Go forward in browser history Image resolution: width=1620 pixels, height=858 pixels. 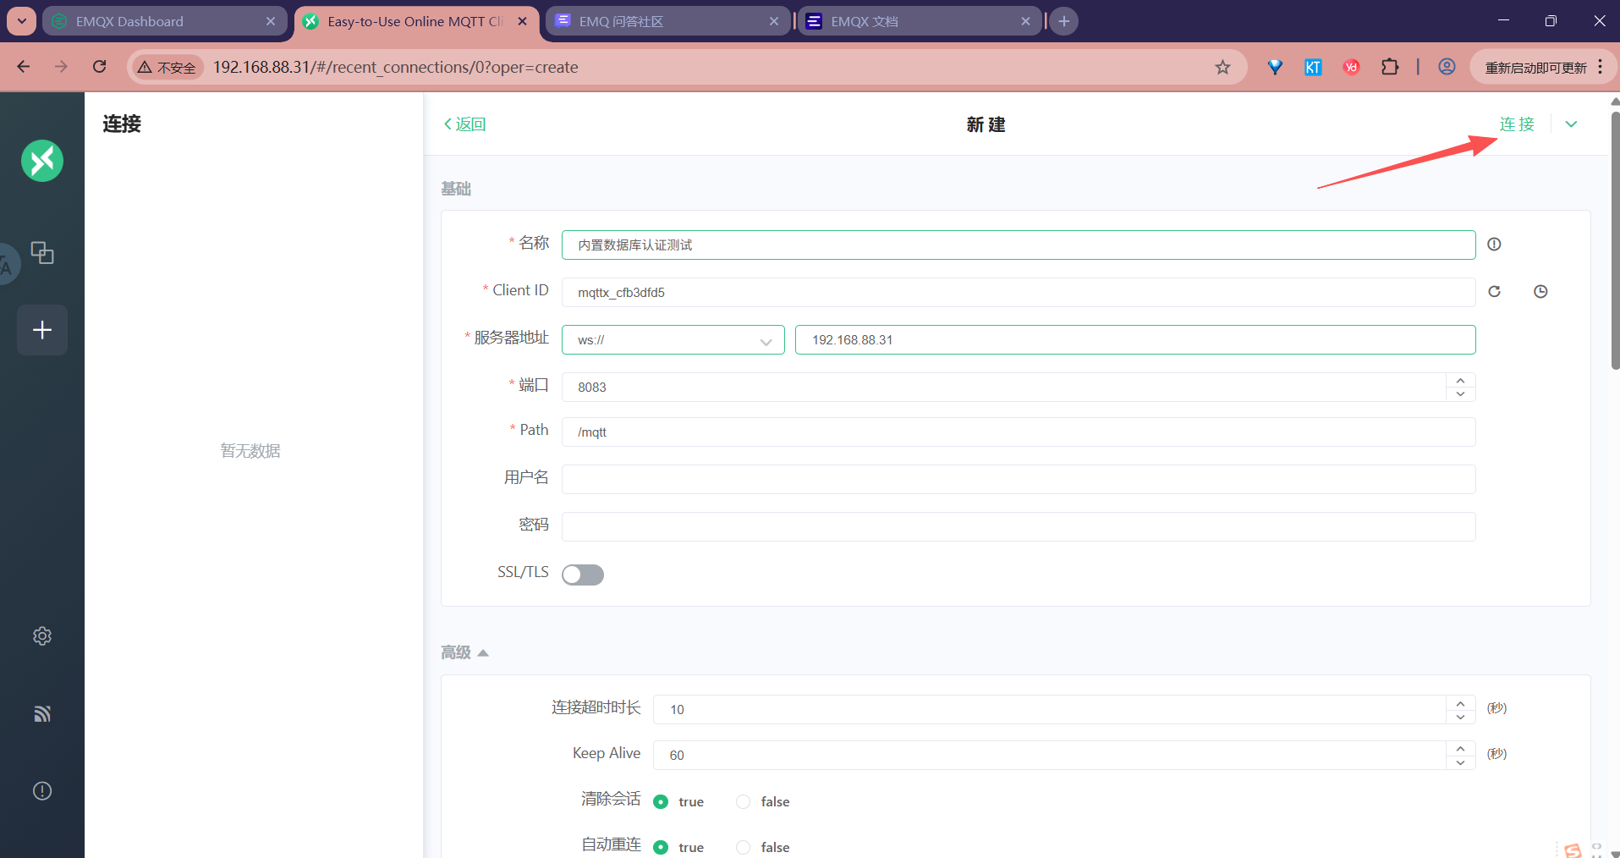(61, 67)
